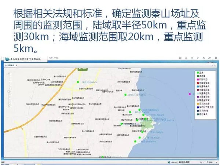
Task: Click the 剂量率超低 legend label
Action: click(x=205, y=93)
